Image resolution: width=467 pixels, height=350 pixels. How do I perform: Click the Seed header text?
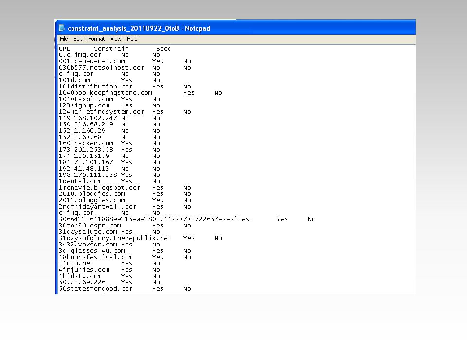164,49
